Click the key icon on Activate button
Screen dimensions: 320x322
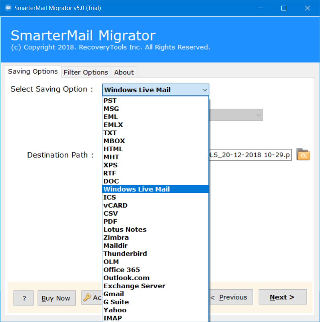pos(87,297)
